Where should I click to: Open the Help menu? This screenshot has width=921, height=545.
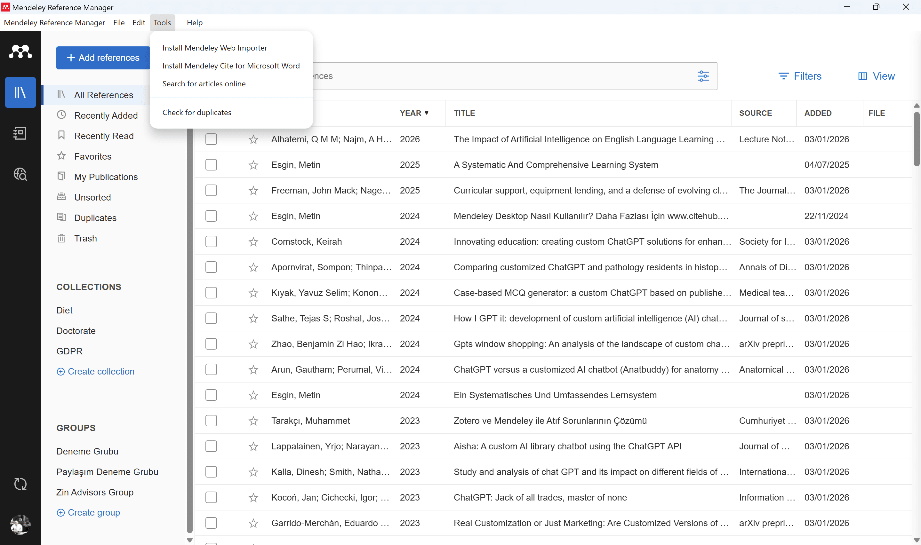[x=194, y=23]
